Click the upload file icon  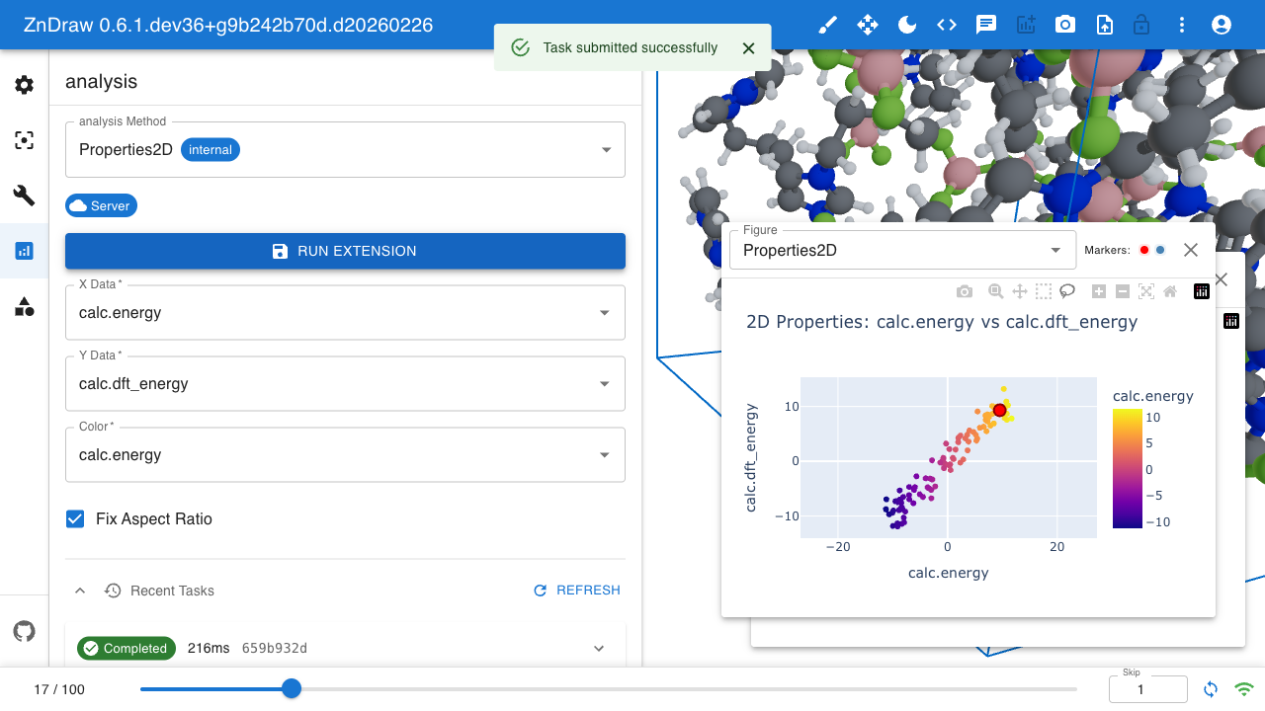1104,25
